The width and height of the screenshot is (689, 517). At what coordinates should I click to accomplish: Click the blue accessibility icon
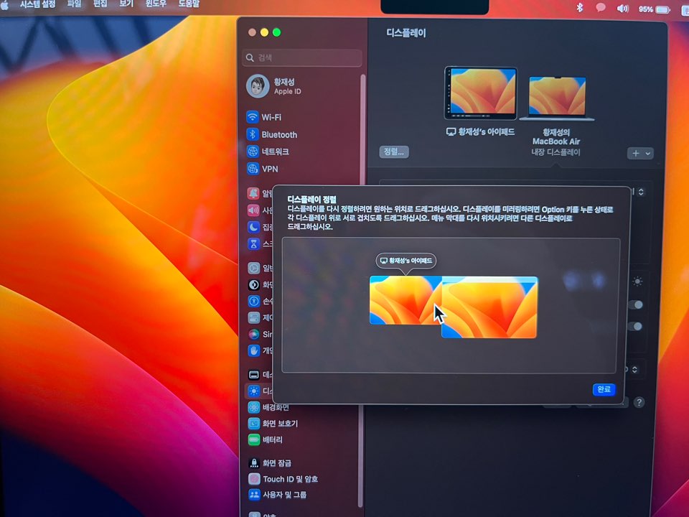(x=254, y=301)
